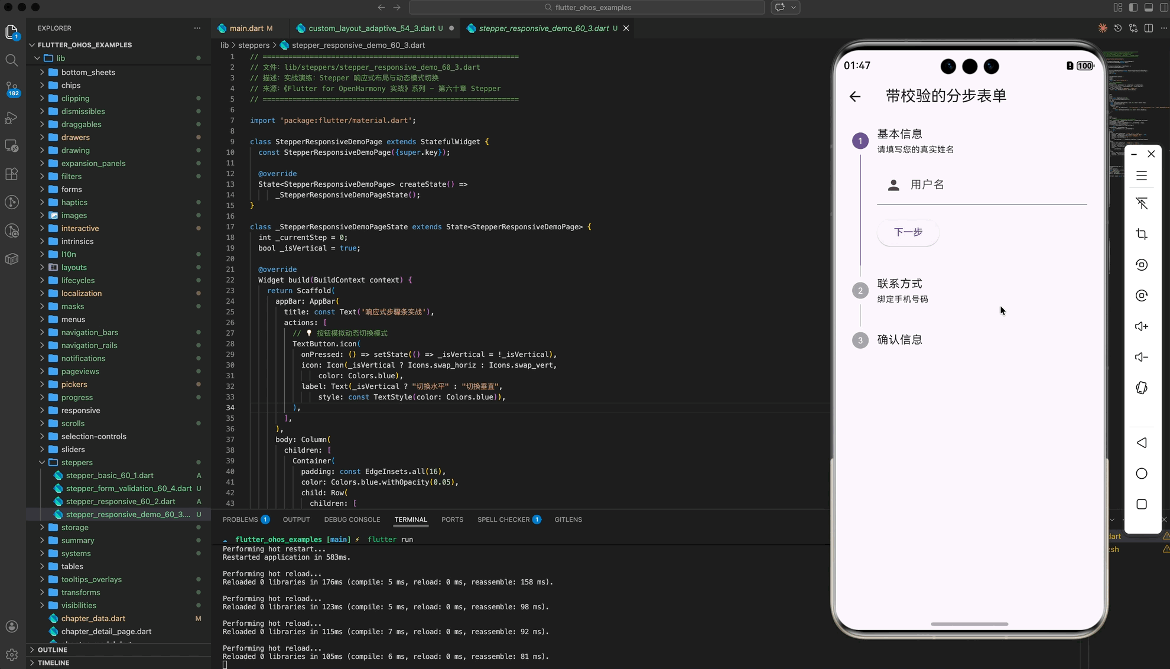Open stepper_basic_60_1.dart file

coord(109,475)
